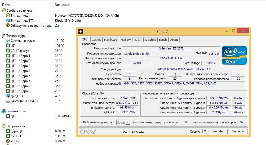Click the Свойства датчика section icon
The image size is (266, 145).
(x=3, y=11)
